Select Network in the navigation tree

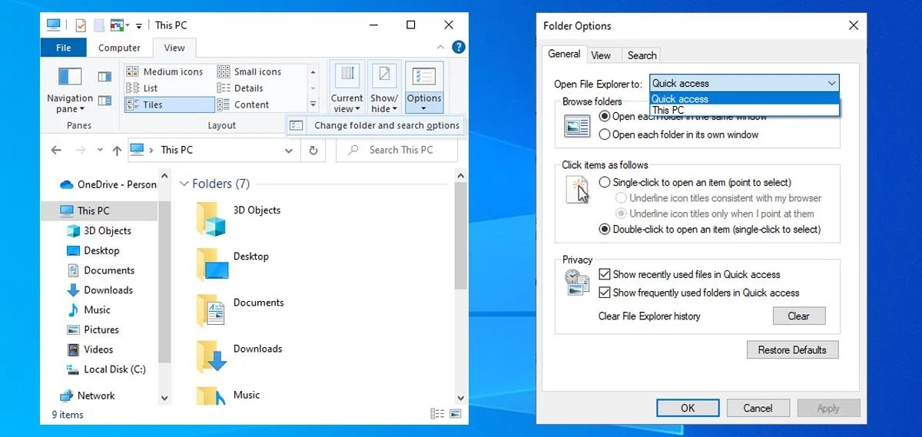pos(88,396)
